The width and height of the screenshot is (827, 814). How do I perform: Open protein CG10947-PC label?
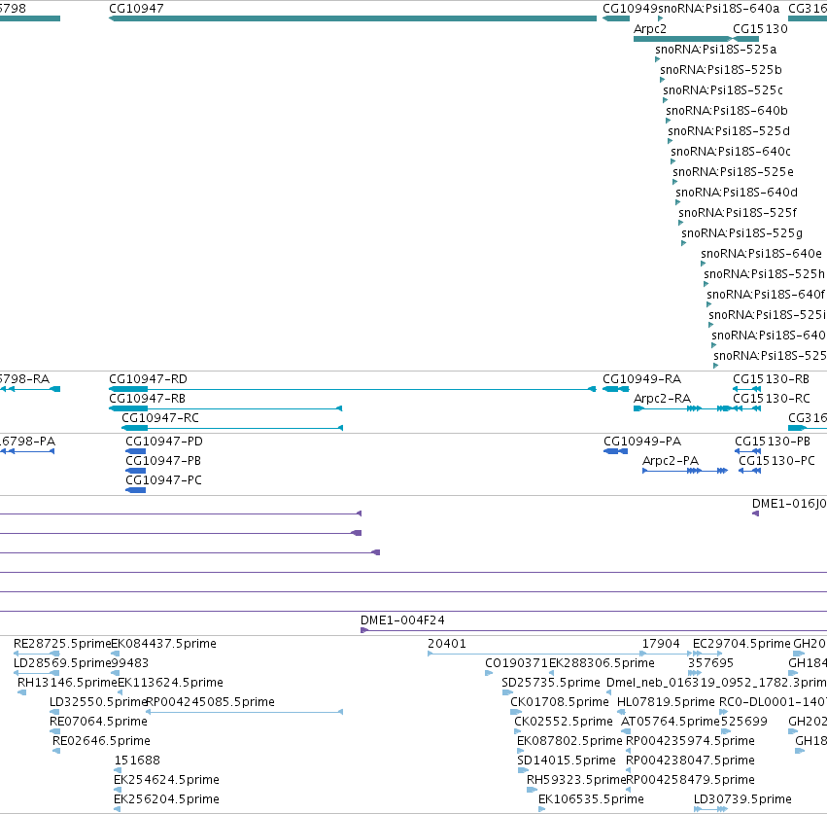[x=163, y=480]
